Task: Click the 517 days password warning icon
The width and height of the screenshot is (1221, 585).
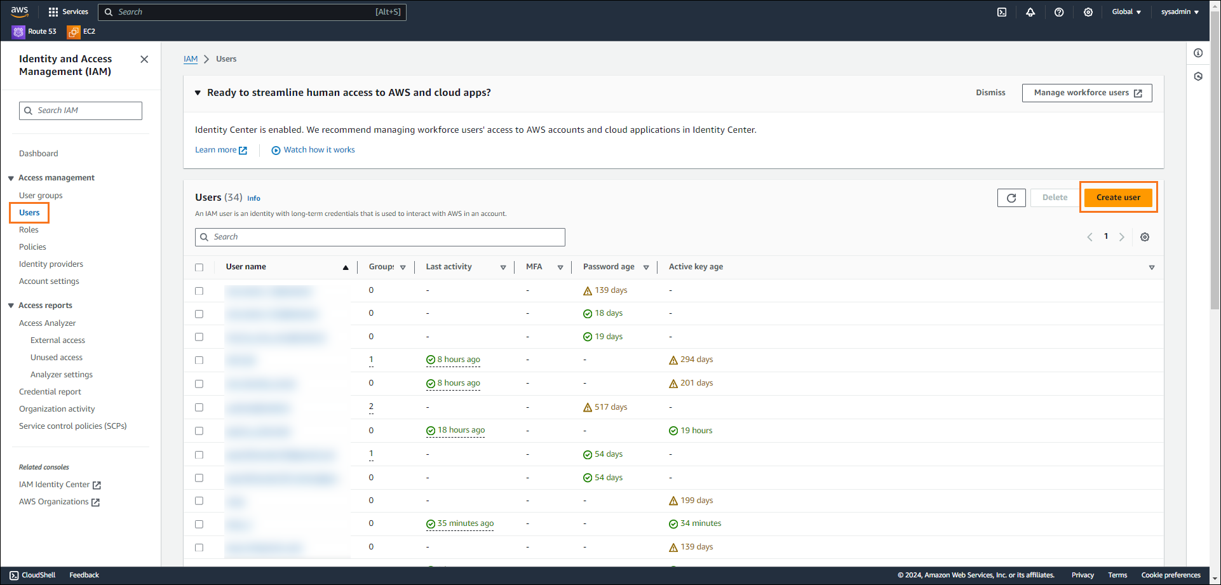Action: pyautogui.click(x=588, y=407)
